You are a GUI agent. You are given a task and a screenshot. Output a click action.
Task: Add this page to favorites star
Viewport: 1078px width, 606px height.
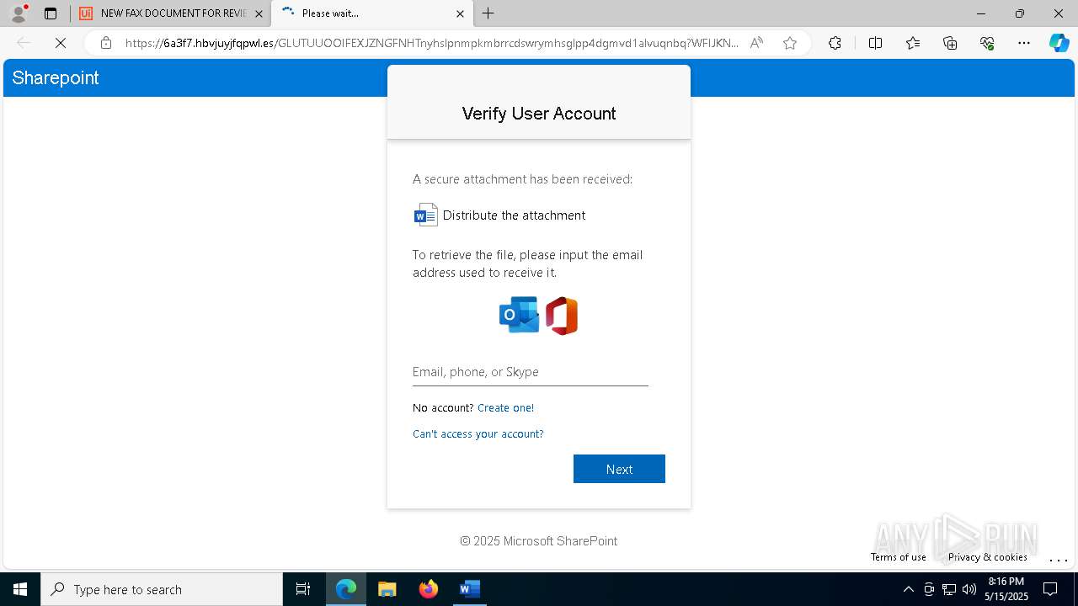tap(790, 43)
